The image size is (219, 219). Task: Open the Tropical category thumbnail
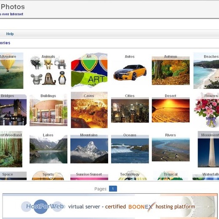click(x=170, y=176)
